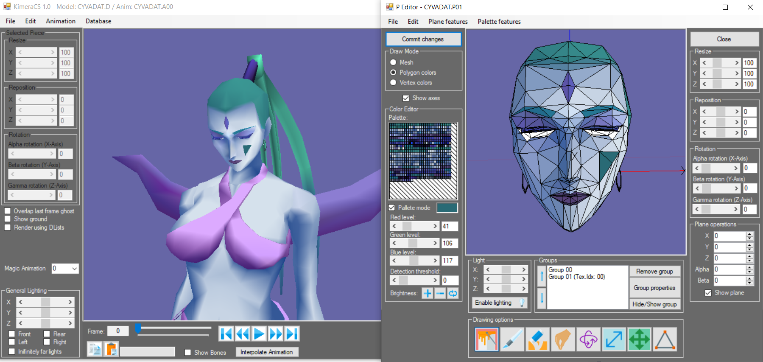Click Remove group button
This screenshot has width=763, height=362.
click(654, 271)
